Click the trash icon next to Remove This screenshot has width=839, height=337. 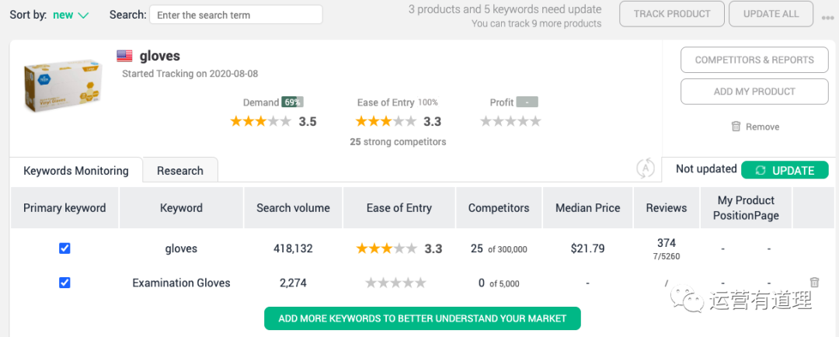pos(736,127)
